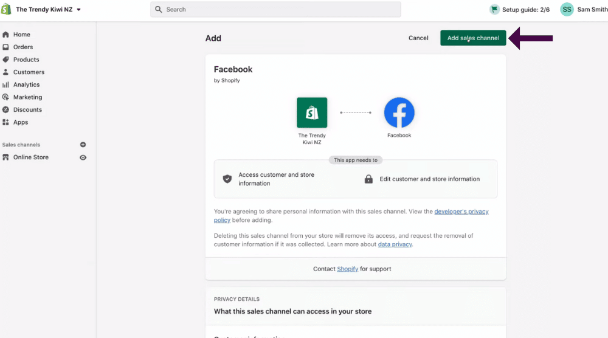
Task: Click the search magnifier icon
Action: click(x=158, y=9)
